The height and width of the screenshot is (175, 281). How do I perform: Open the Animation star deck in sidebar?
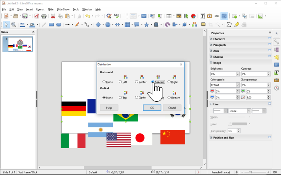(x=277, y=57)
